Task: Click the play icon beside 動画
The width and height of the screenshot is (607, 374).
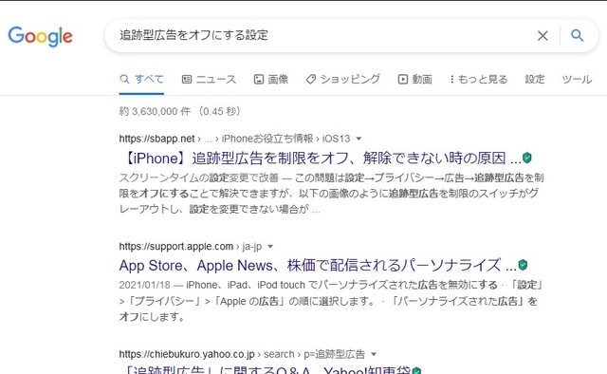Action: 402,80
